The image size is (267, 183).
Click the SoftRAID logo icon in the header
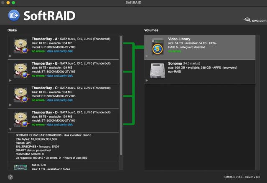[14, 15]
